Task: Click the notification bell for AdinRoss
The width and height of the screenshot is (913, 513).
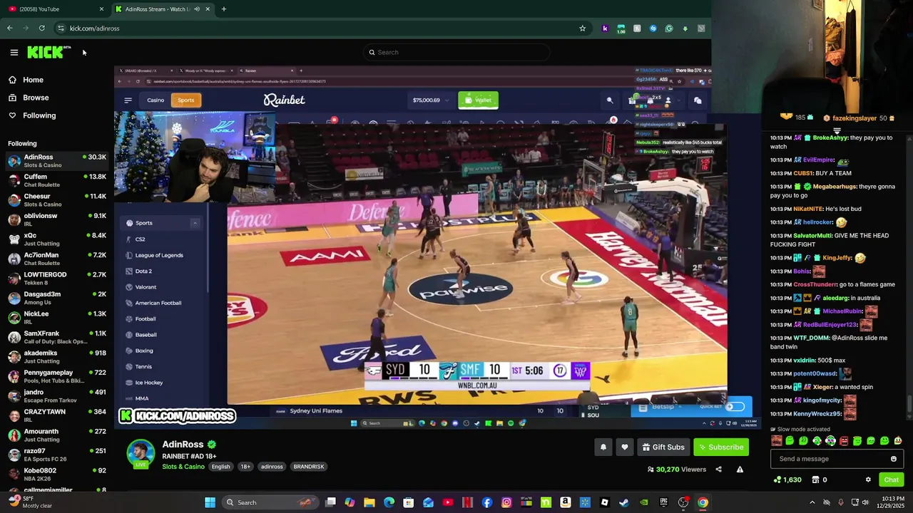Action: point(603,447)
